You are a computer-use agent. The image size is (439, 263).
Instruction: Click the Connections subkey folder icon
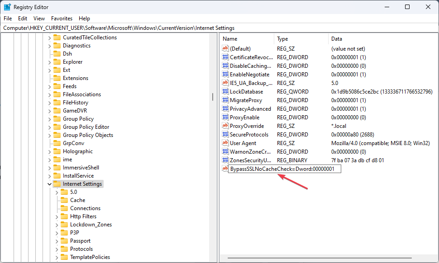(64, 208)
